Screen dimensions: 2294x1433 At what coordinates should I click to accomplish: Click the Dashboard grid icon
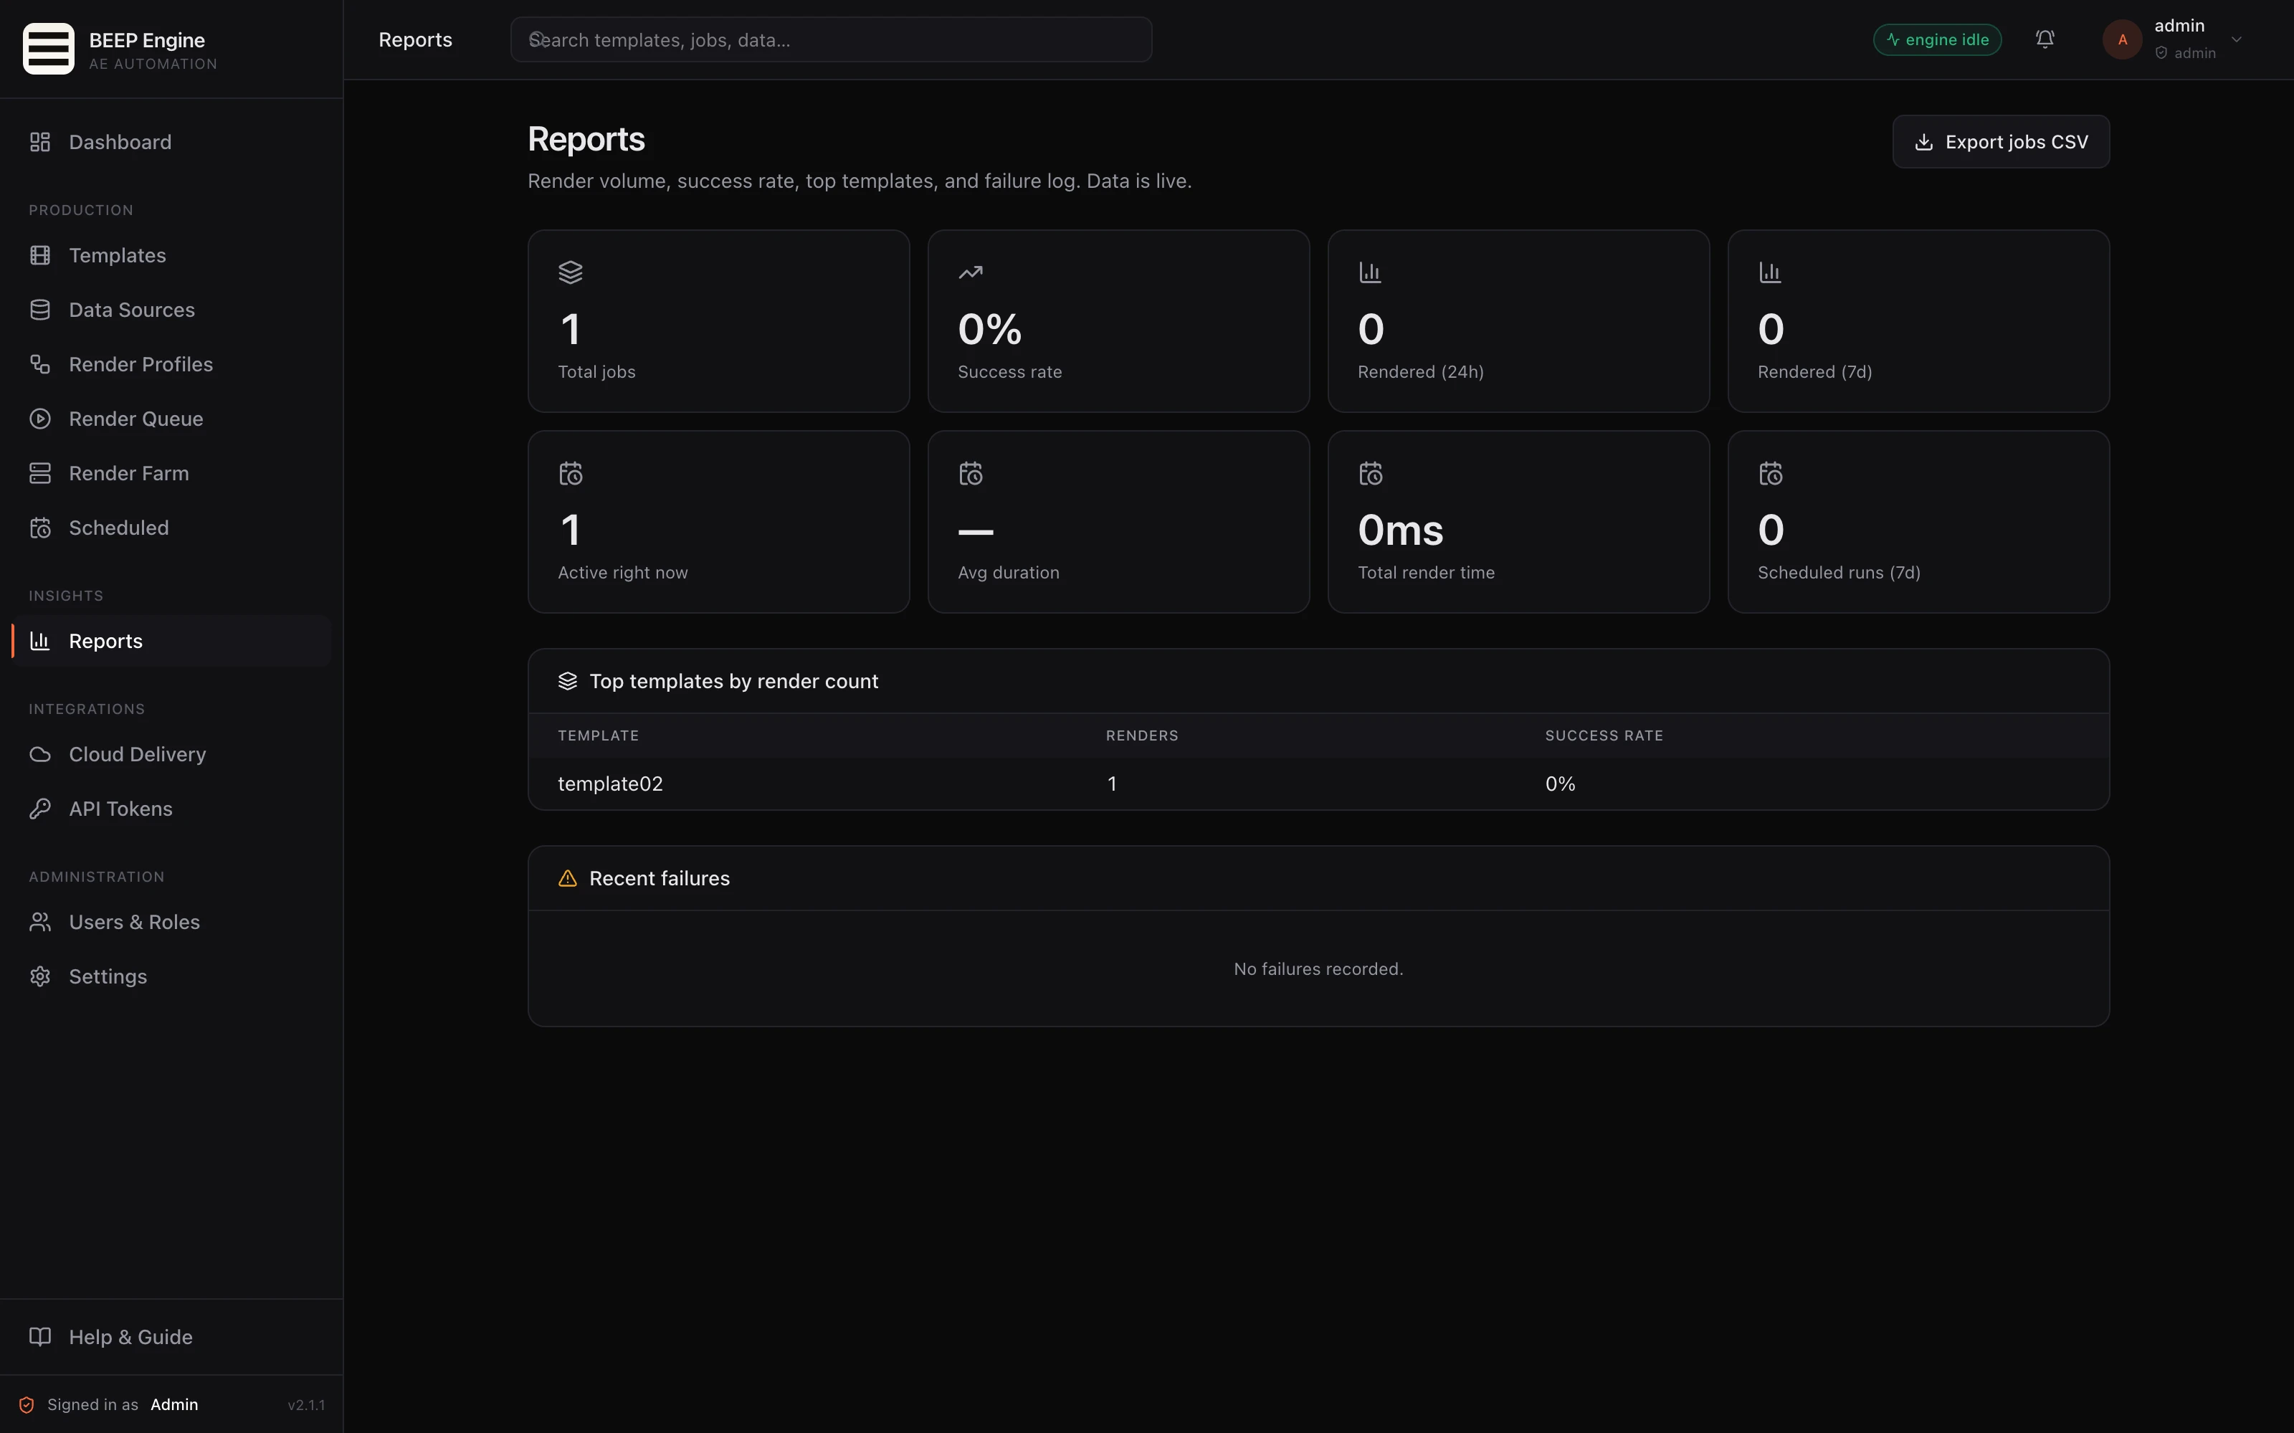40,142
